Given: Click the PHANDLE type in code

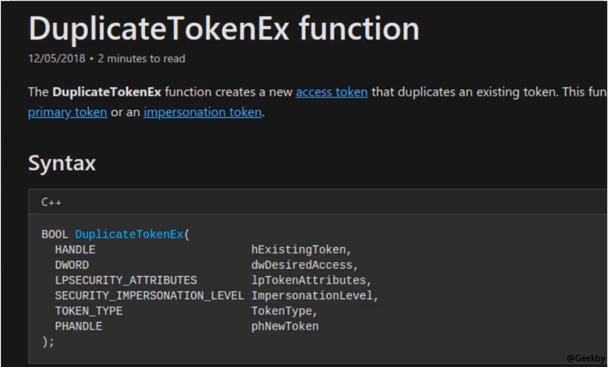Looking at the screenshot, I should [x=78, y=326].
